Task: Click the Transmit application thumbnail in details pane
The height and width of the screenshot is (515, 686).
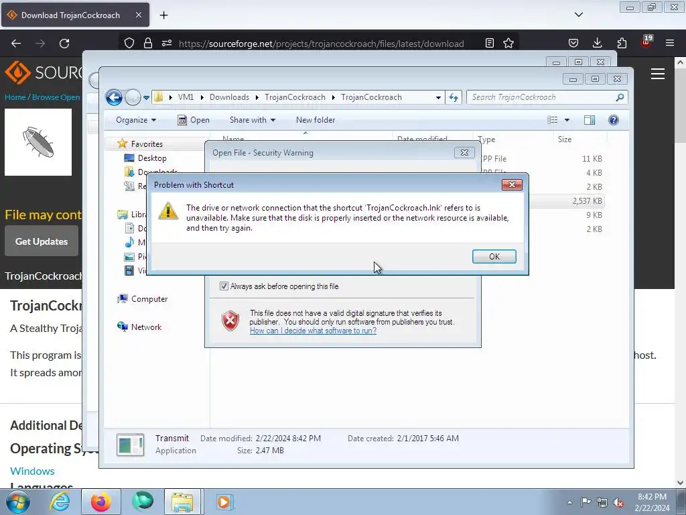Action: pyautogui.click(x=131, y=445)
